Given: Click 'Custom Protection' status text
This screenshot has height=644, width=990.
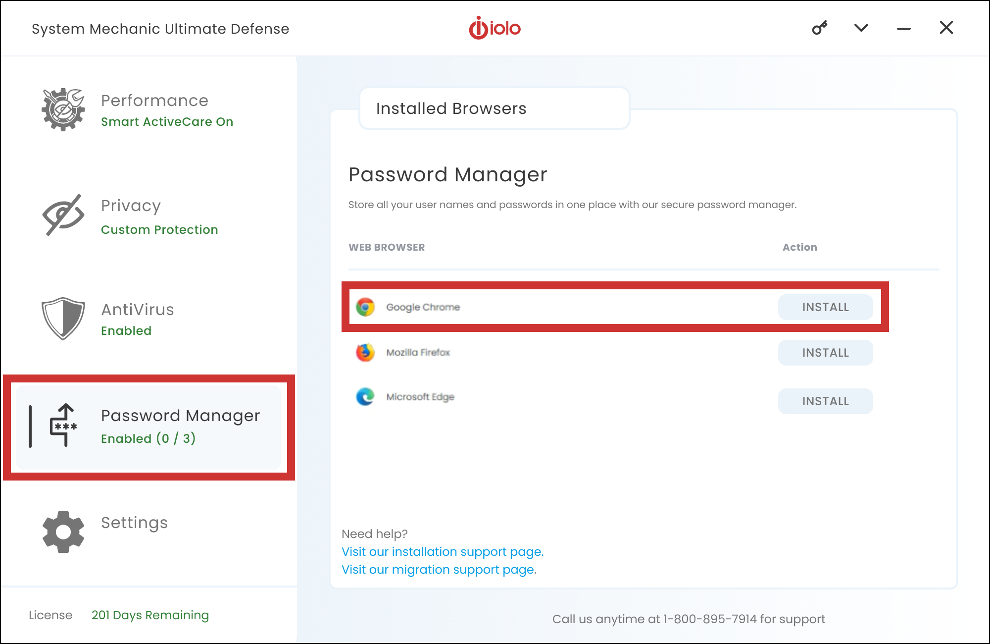Looking at the screenshot, I should [x=159, y=230].
